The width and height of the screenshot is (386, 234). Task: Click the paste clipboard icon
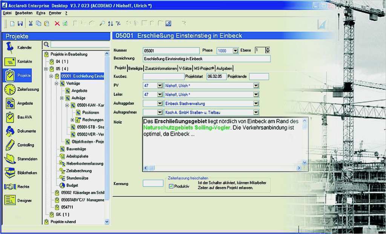[x=46, y=24]
